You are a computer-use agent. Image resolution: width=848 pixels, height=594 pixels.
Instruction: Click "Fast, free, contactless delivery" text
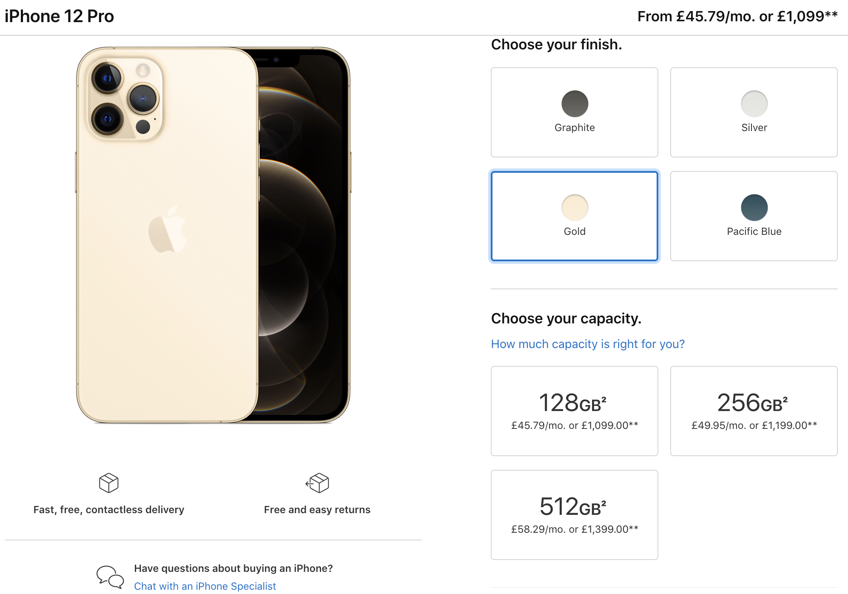coord(108,510)
